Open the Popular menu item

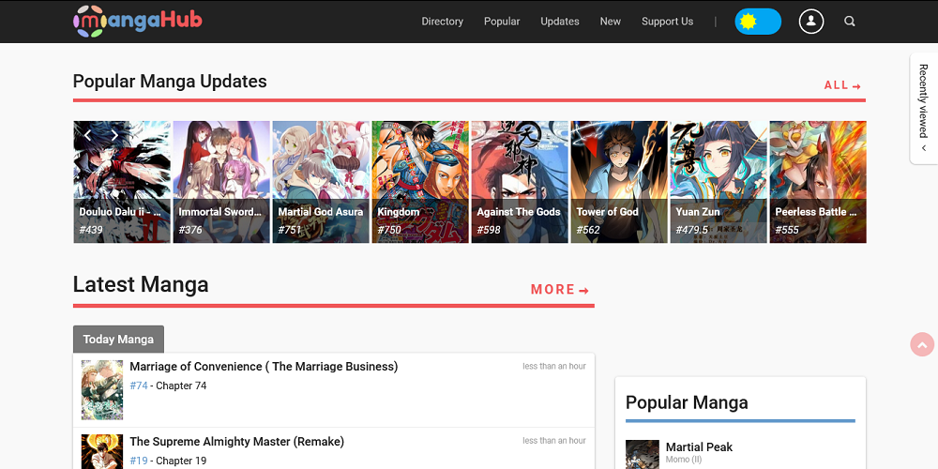point(502,22)
